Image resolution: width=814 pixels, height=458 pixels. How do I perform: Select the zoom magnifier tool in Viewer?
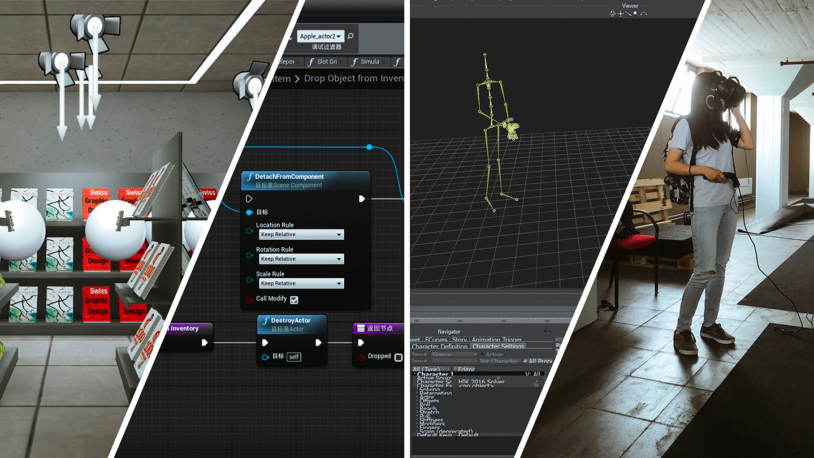click(635, 14)
